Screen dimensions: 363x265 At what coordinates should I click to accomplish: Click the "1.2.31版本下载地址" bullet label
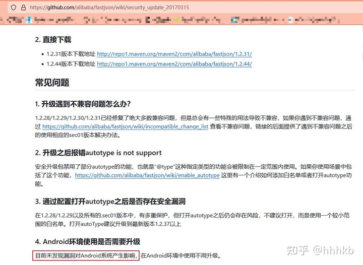pos(71,54)
